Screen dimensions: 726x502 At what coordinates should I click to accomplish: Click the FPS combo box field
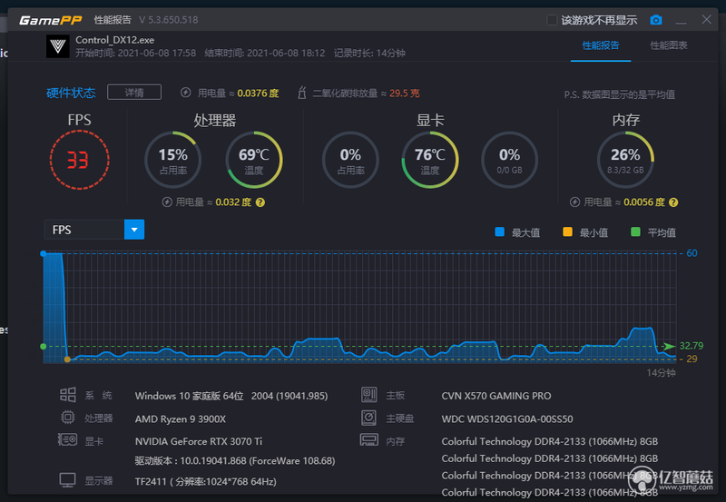coord(94,230)
